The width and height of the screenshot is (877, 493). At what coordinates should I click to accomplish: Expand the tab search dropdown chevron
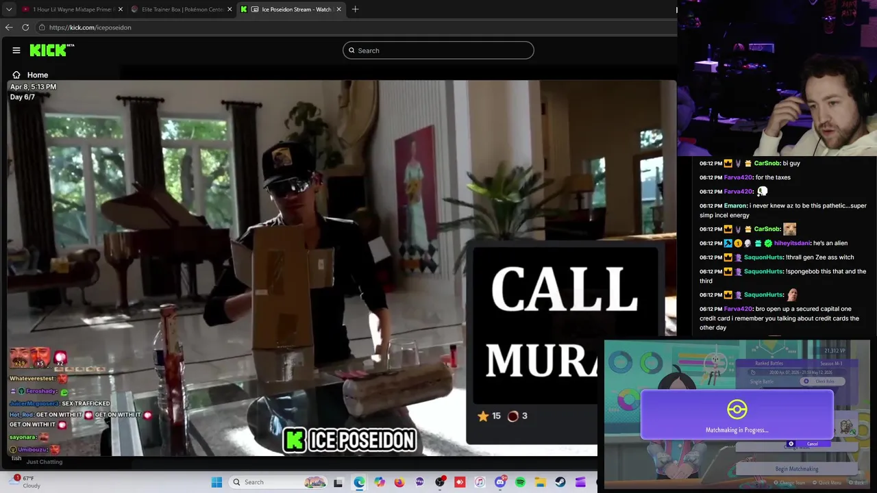9,10
